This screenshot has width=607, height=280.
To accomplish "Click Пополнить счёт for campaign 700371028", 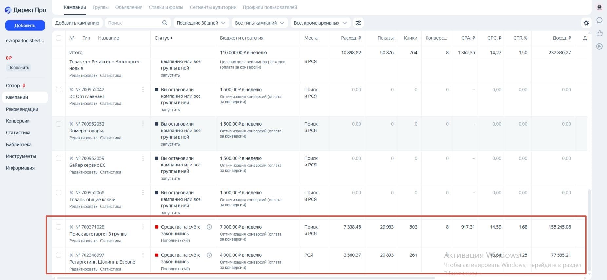I will click(176, 241).
